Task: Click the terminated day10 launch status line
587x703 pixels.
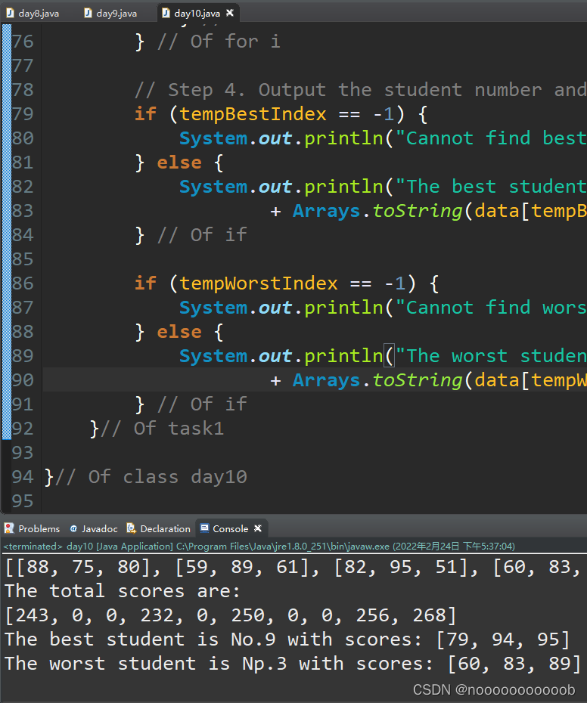Action: pyautogui.click(x=259, y=546)
